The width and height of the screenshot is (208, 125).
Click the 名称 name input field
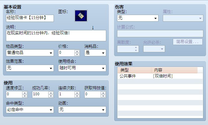30,18
